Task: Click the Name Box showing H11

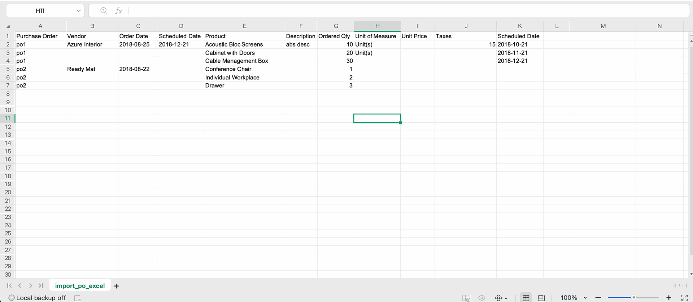Action: pos(40,11)
